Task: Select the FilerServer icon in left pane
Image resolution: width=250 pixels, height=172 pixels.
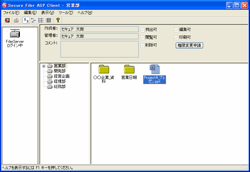Action: (15, 33)
